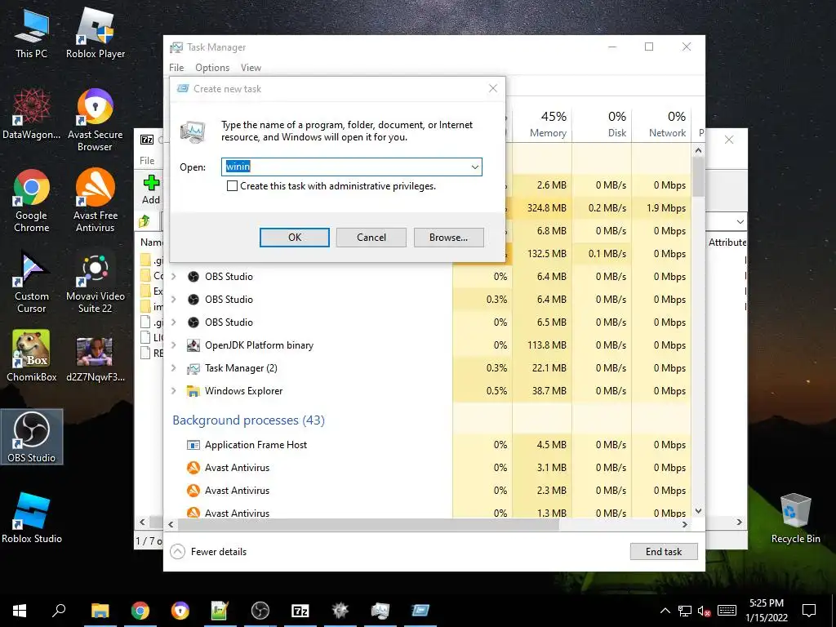Open Task Manager Options menu

[x=212, y=68]
